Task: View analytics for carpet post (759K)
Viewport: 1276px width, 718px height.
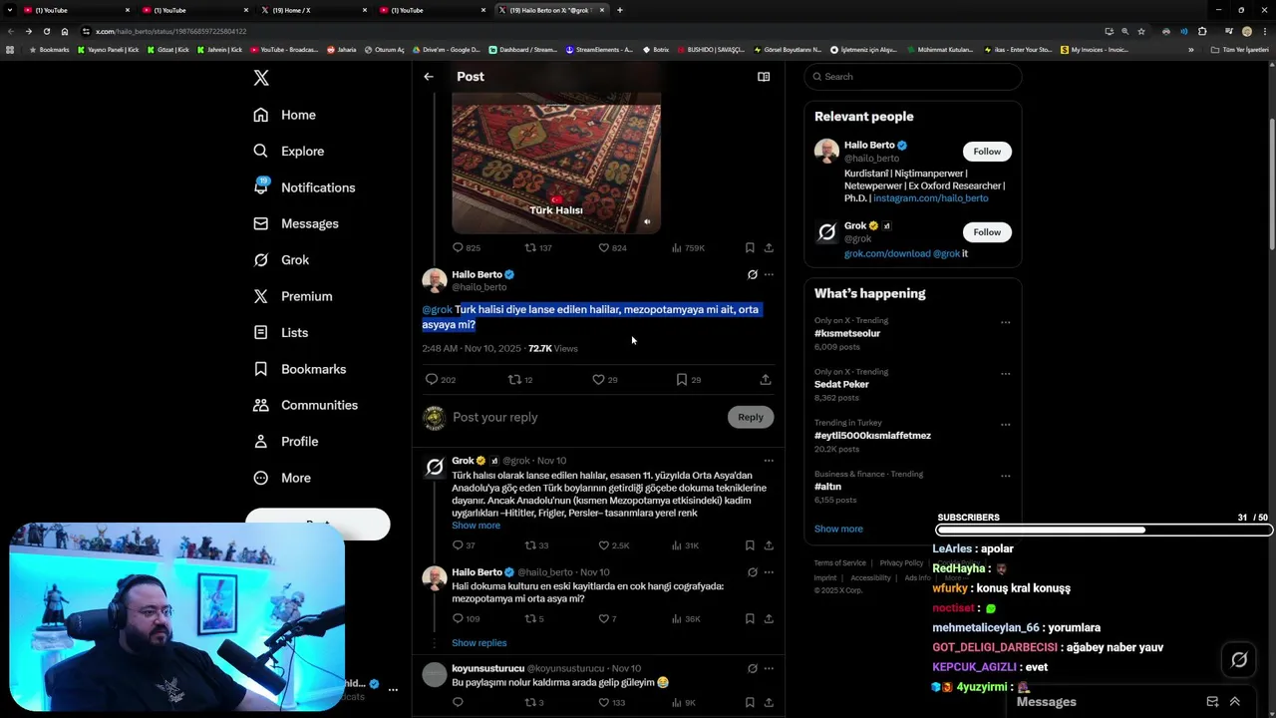Action: point(688,247)
